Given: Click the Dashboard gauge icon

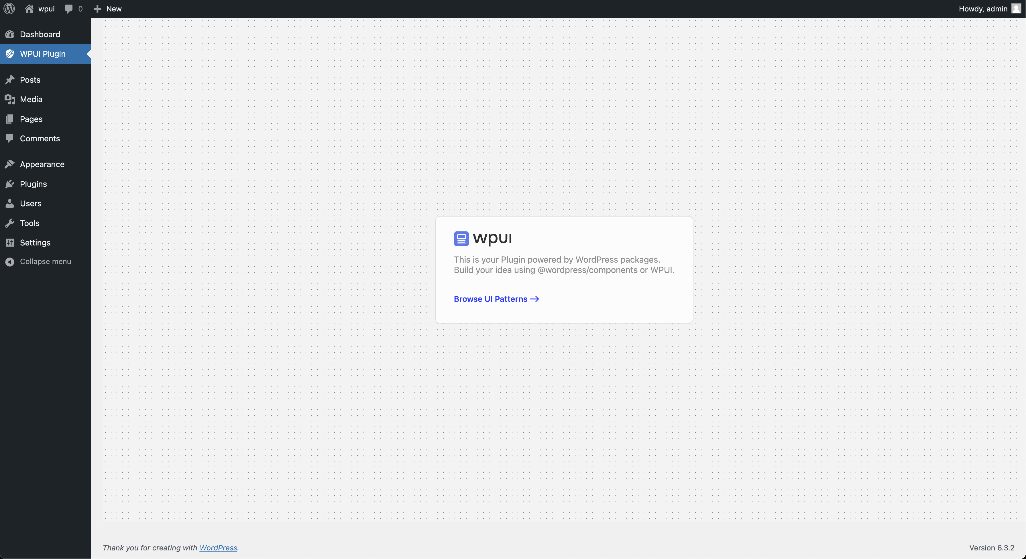Looking at the screenshot, I should 10,34.
